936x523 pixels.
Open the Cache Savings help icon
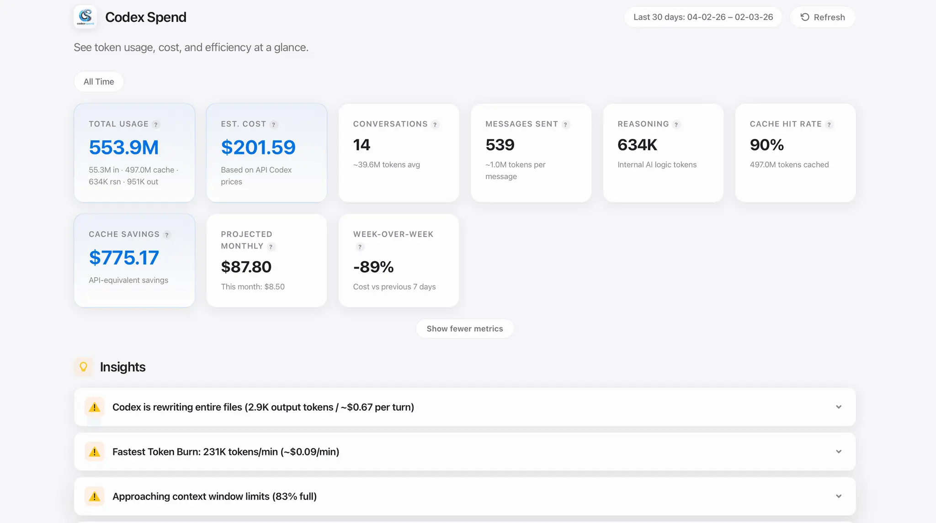click(x=167, y=235)
